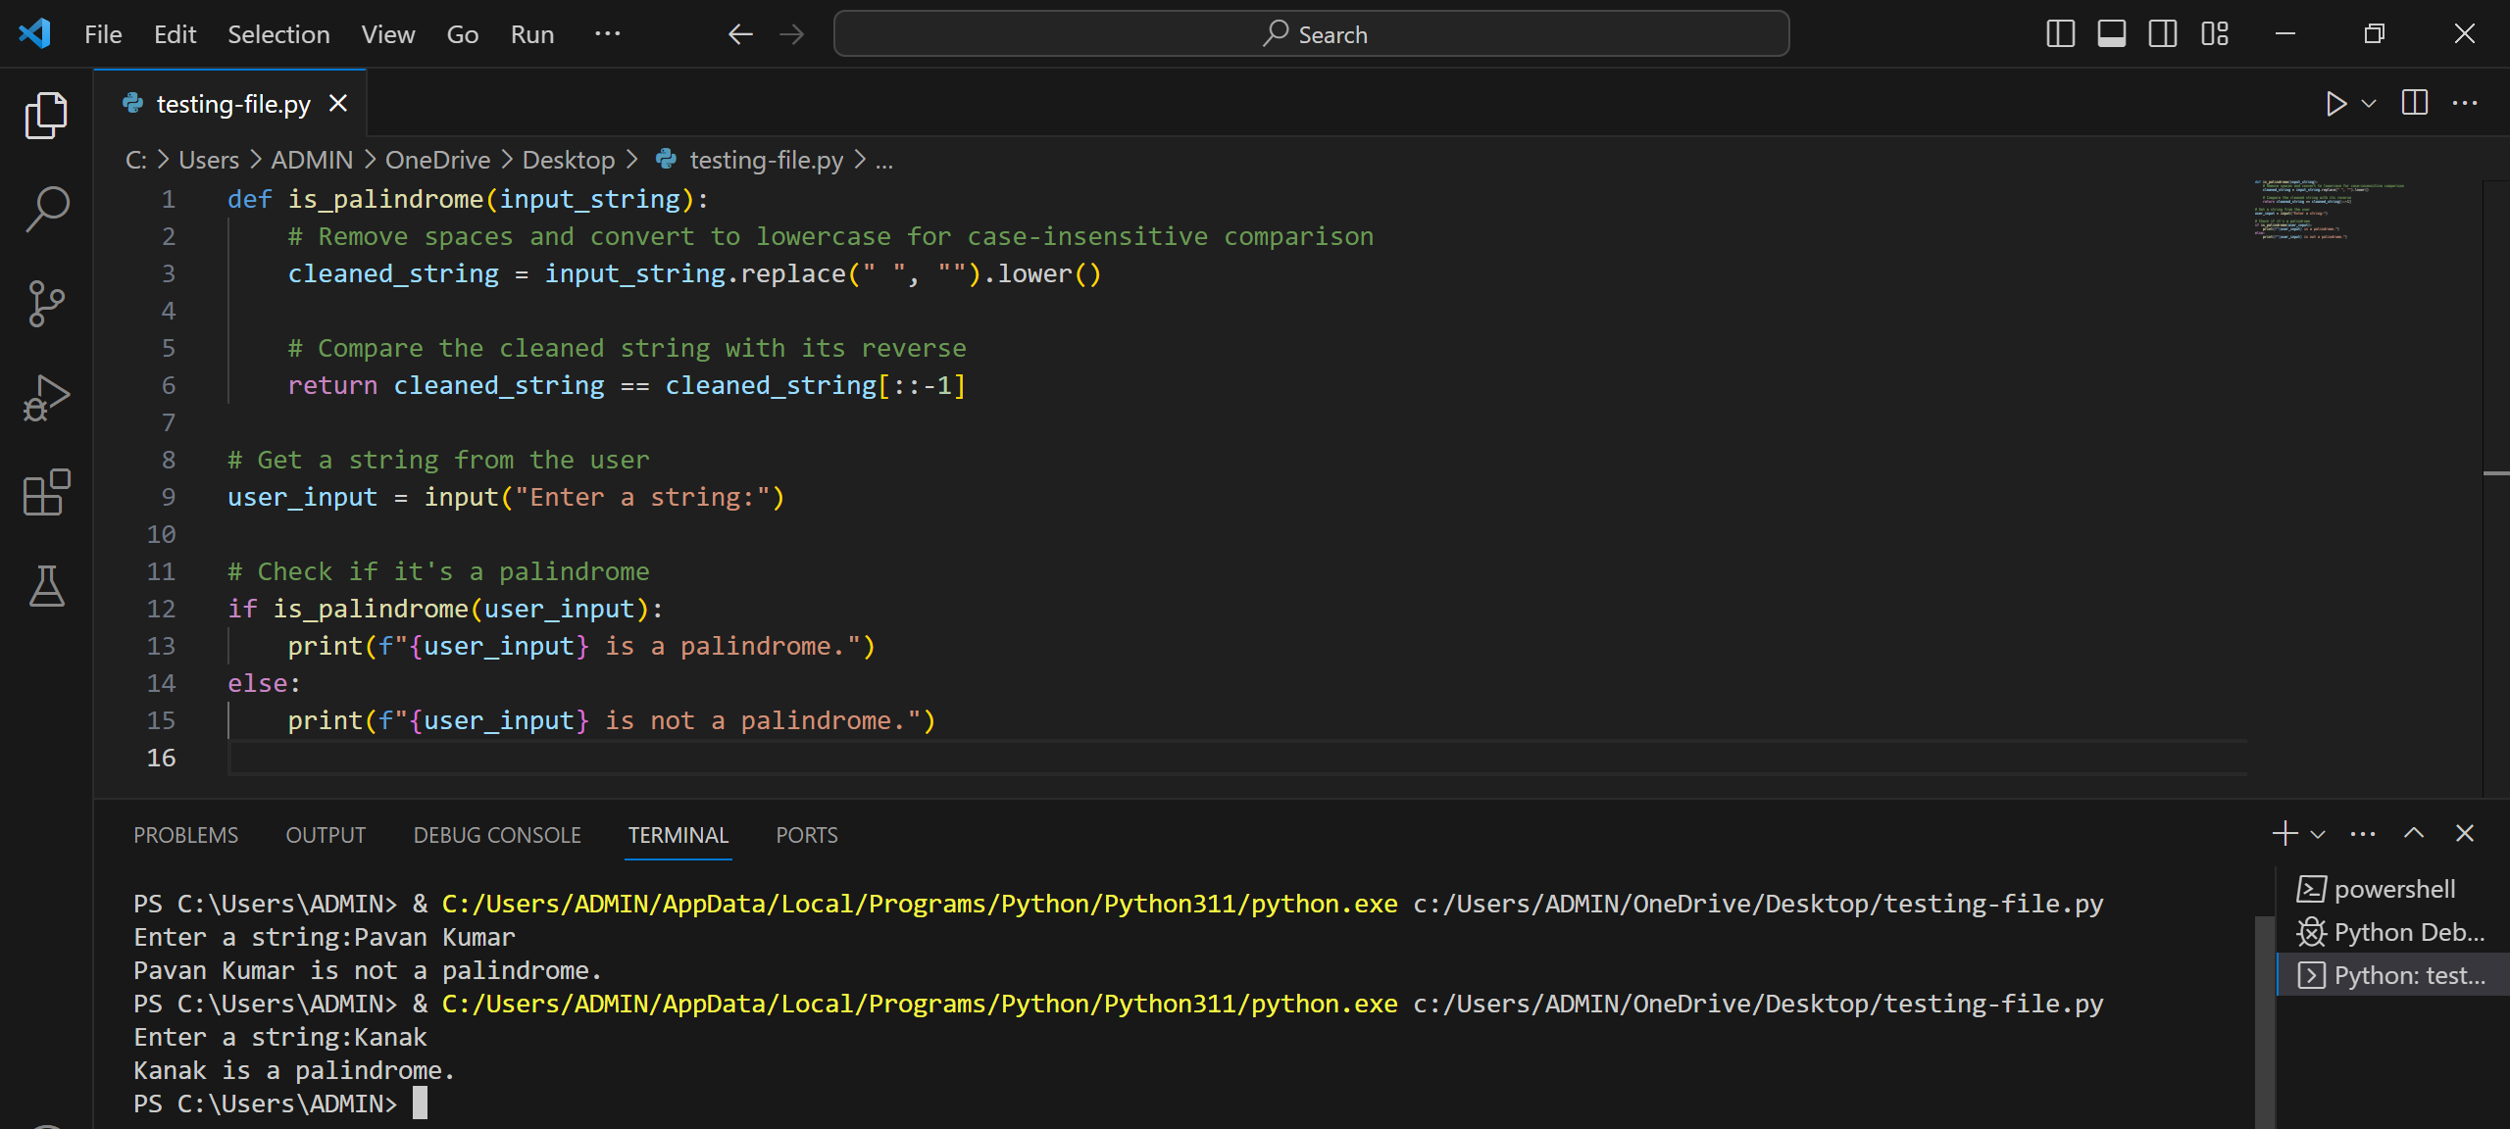2510x1129 pixels.
Task: Go back with the left arrow
Action: pos(740,34)
